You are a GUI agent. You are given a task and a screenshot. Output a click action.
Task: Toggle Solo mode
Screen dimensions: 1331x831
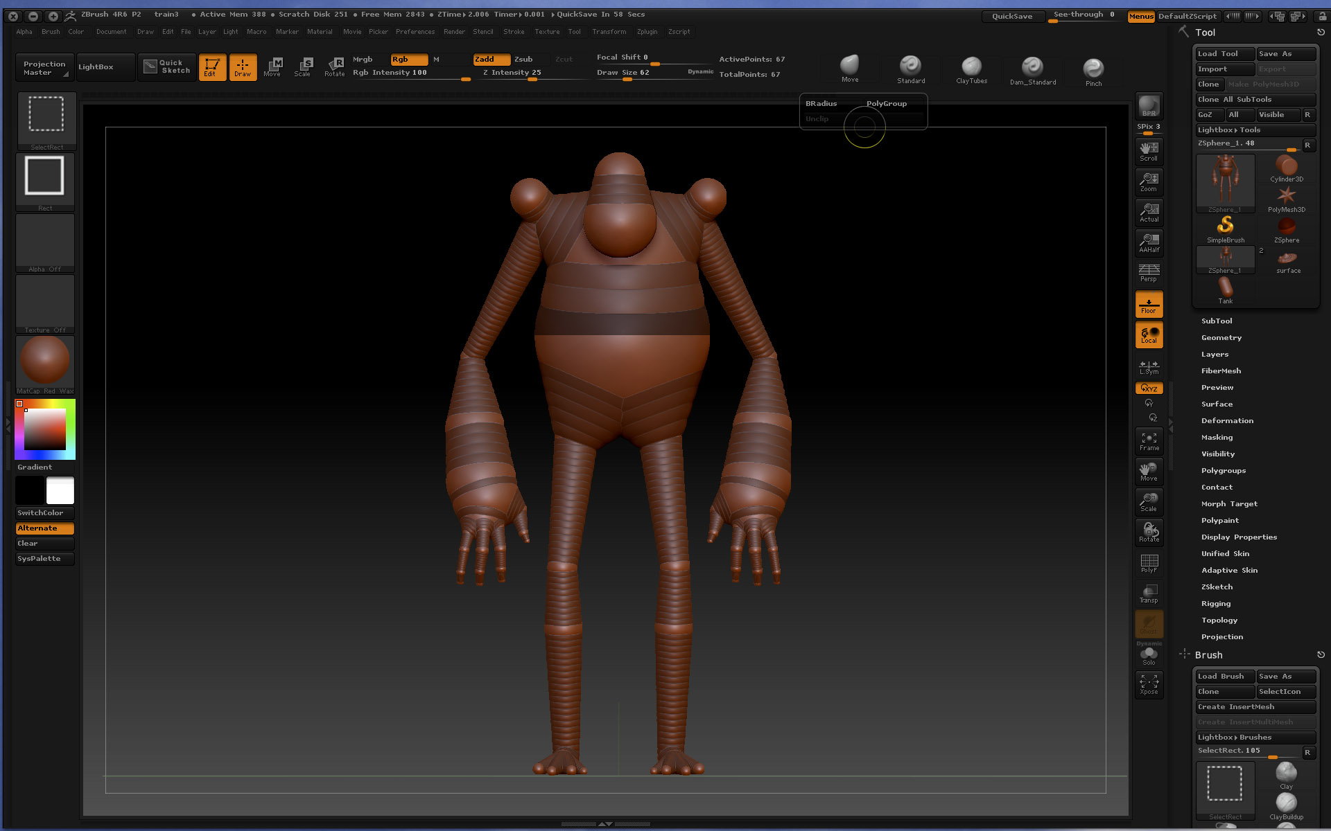pos(1149,656)
